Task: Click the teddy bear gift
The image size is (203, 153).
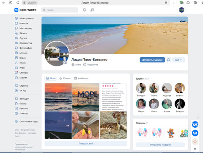Action: pyautogui.click(x=170, y=133)
